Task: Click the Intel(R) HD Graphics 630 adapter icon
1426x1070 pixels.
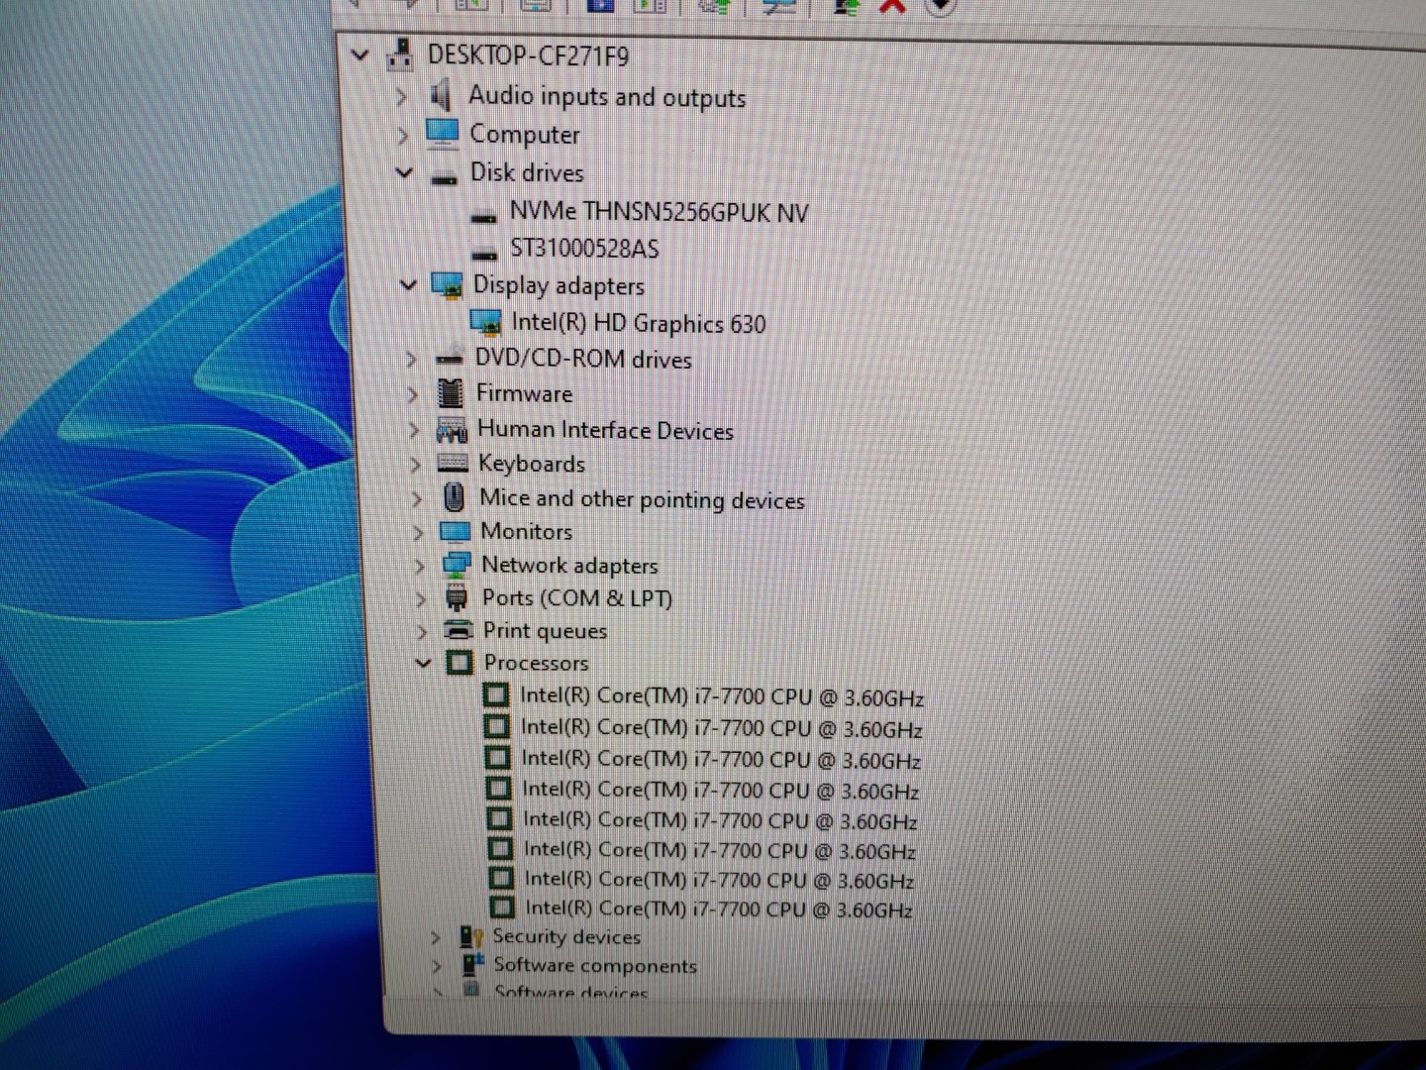Action: coord(485,322)
